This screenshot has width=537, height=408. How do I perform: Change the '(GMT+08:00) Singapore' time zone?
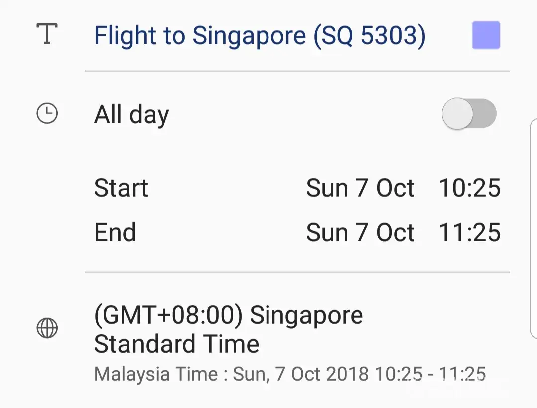click(229, 315)
